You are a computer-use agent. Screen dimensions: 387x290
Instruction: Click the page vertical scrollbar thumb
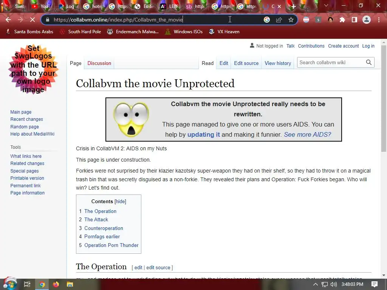point(383,98)
